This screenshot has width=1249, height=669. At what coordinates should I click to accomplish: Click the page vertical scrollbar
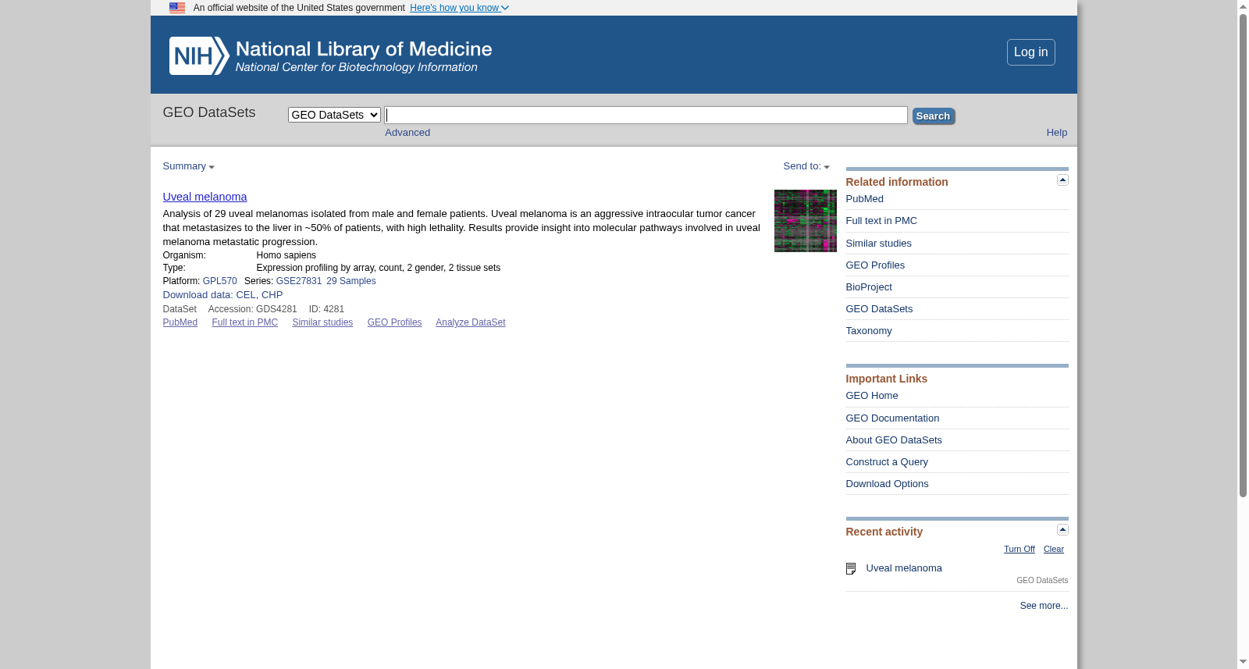[x=1243, y=254]
